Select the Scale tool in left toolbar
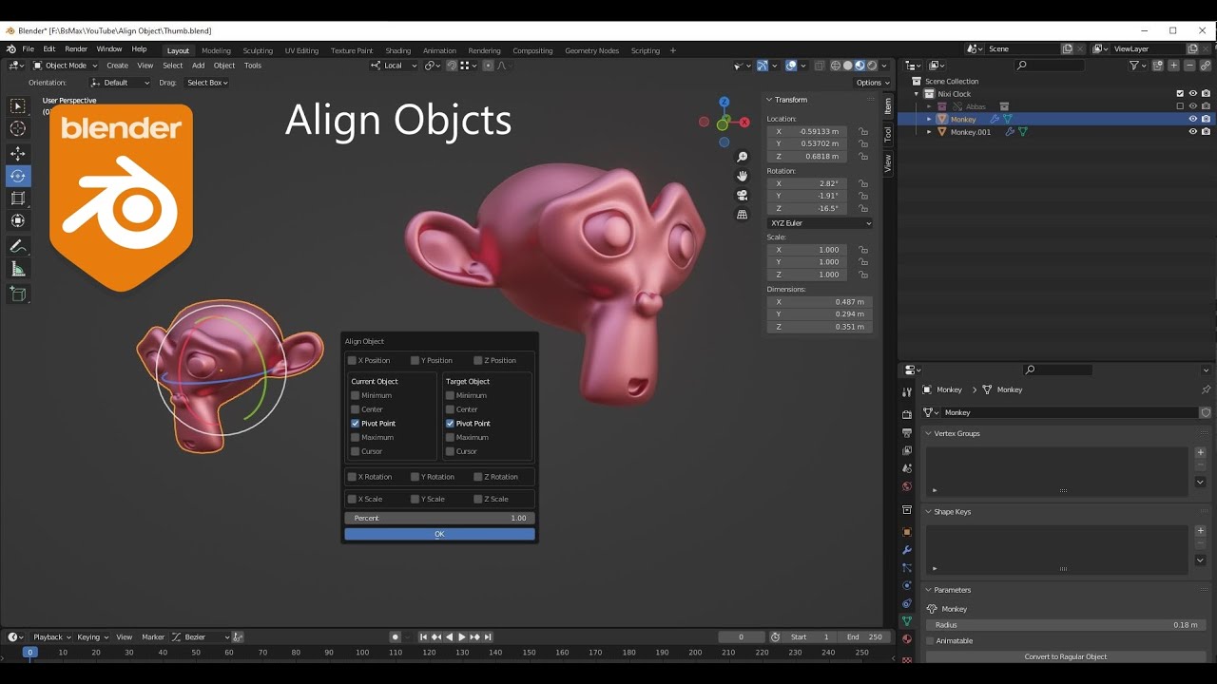The image size is (1217, 684). [18, 198]
